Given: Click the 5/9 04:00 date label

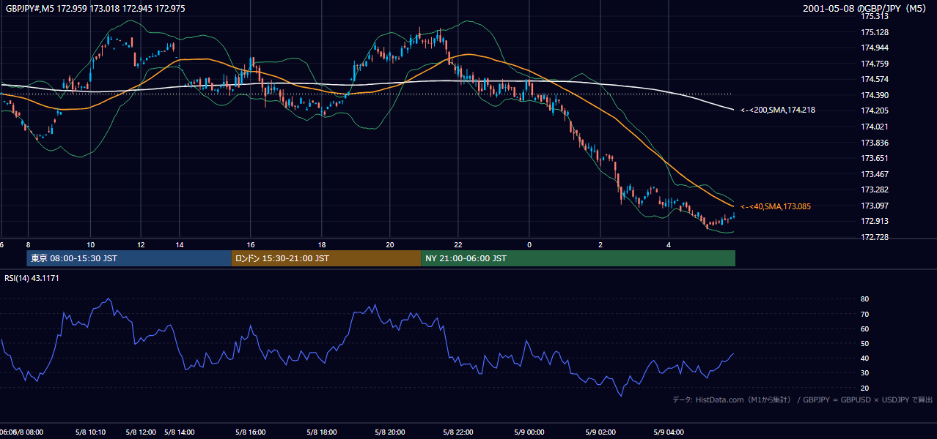Looking at the screenshot, I should coord(669,432).
